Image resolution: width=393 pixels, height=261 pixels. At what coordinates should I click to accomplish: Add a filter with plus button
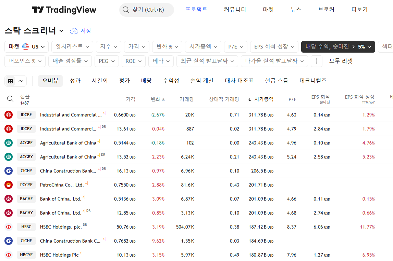coord(317,61)
